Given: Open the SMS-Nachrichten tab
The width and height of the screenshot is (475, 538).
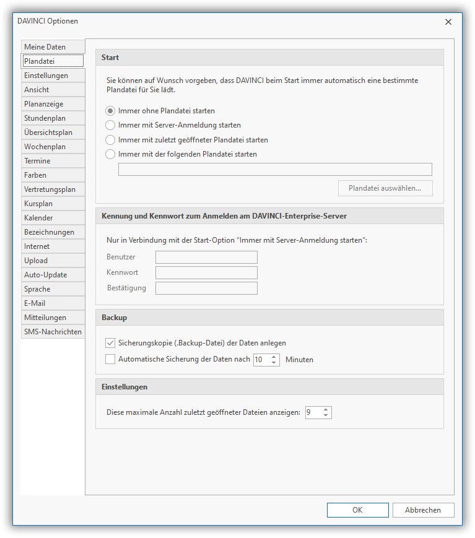Looking at the screenshot, I should tap(53, 332).
